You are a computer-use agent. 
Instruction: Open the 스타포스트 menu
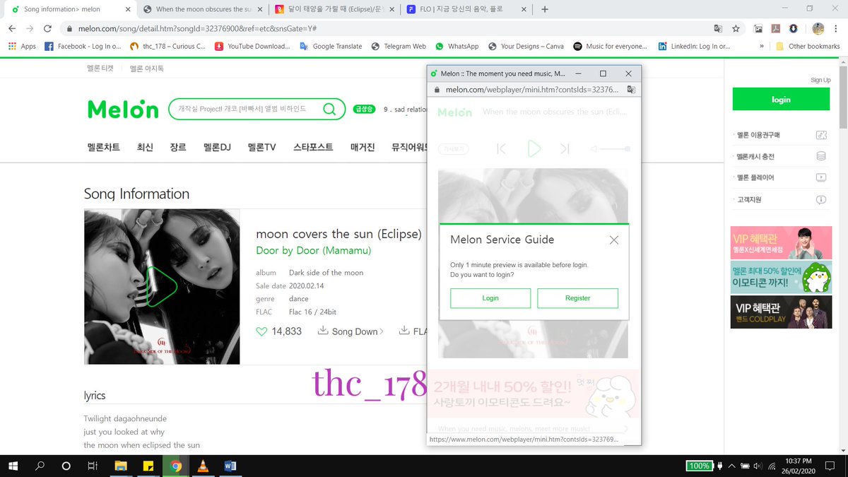pyautogui.click(x=313, y=148)
